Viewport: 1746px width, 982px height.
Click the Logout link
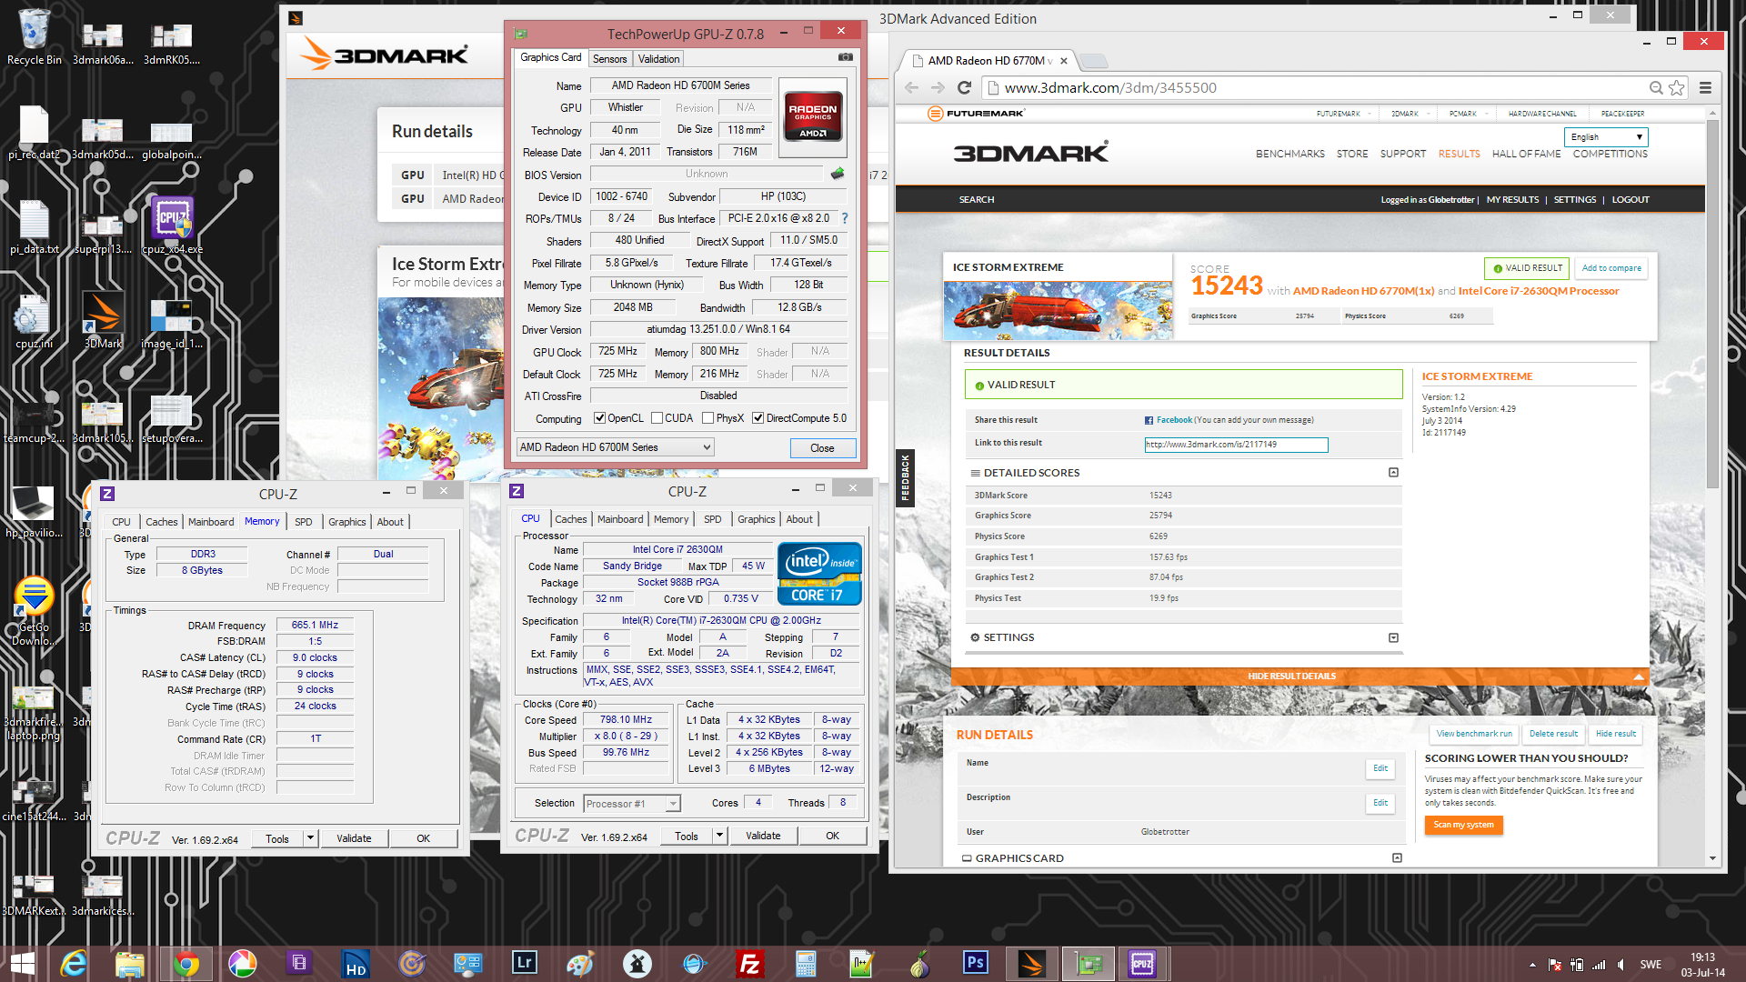pos(1630,200)
